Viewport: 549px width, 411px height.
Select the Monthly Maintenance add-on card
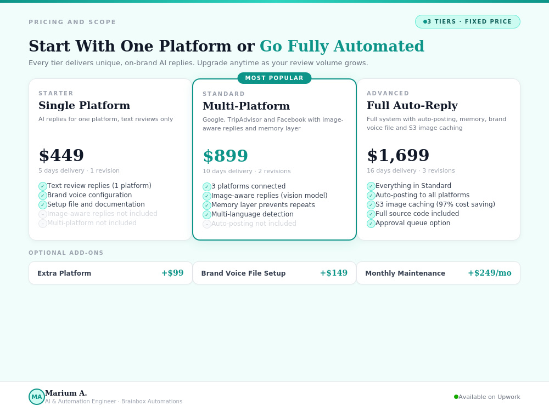click(x=438, y=273)
